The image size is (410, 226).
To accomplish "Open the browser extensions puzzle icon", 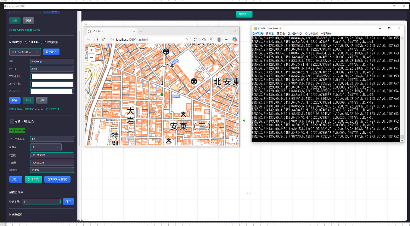I will click(195, 40).
